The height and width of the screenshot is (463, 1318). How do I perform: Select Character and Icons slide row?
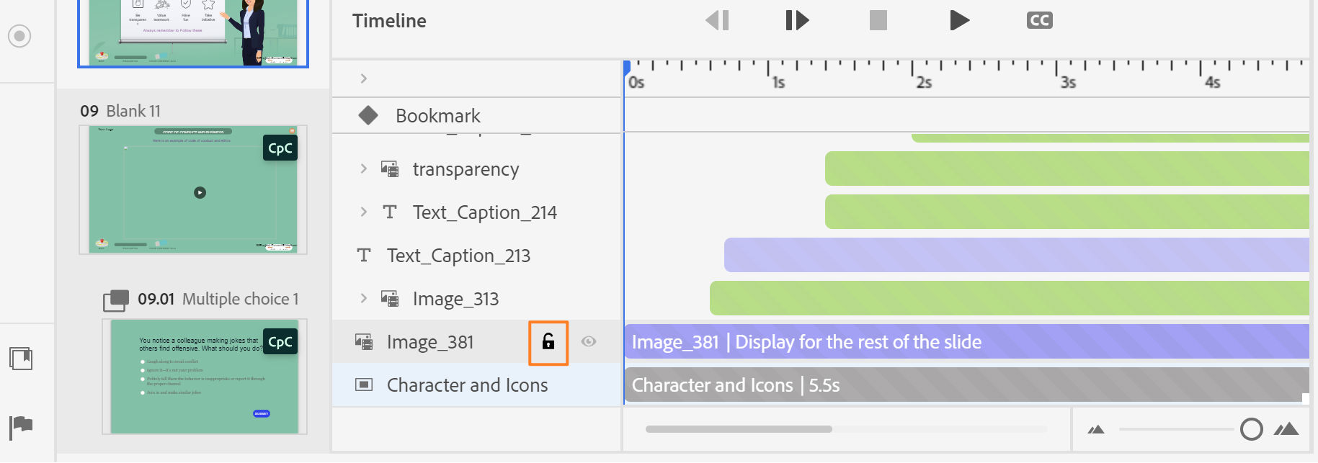click(467, 385)
